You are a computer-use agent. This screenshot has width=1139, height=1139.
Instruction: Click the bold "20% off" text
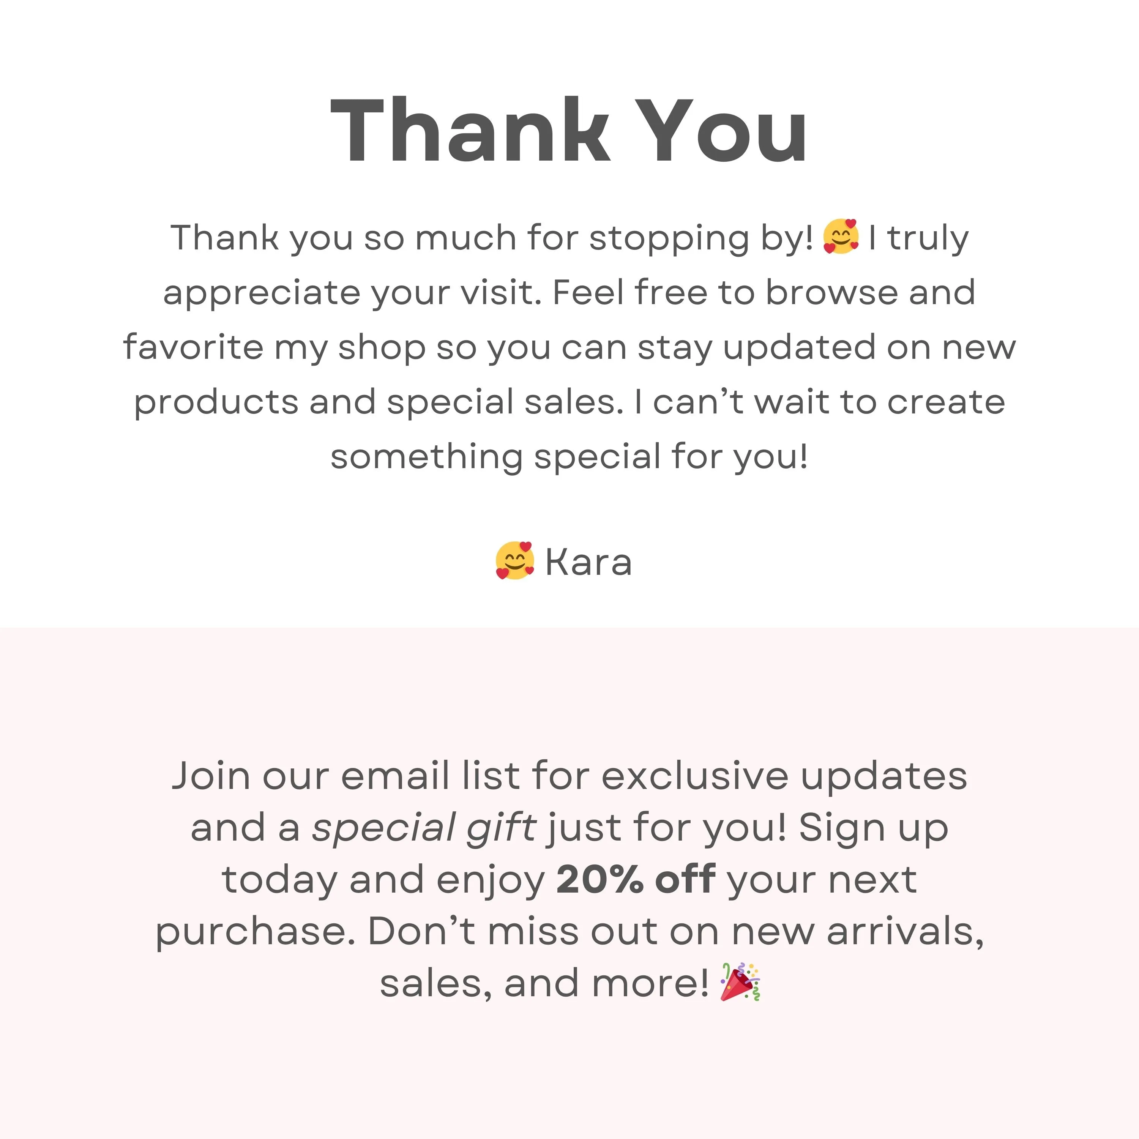636,880
